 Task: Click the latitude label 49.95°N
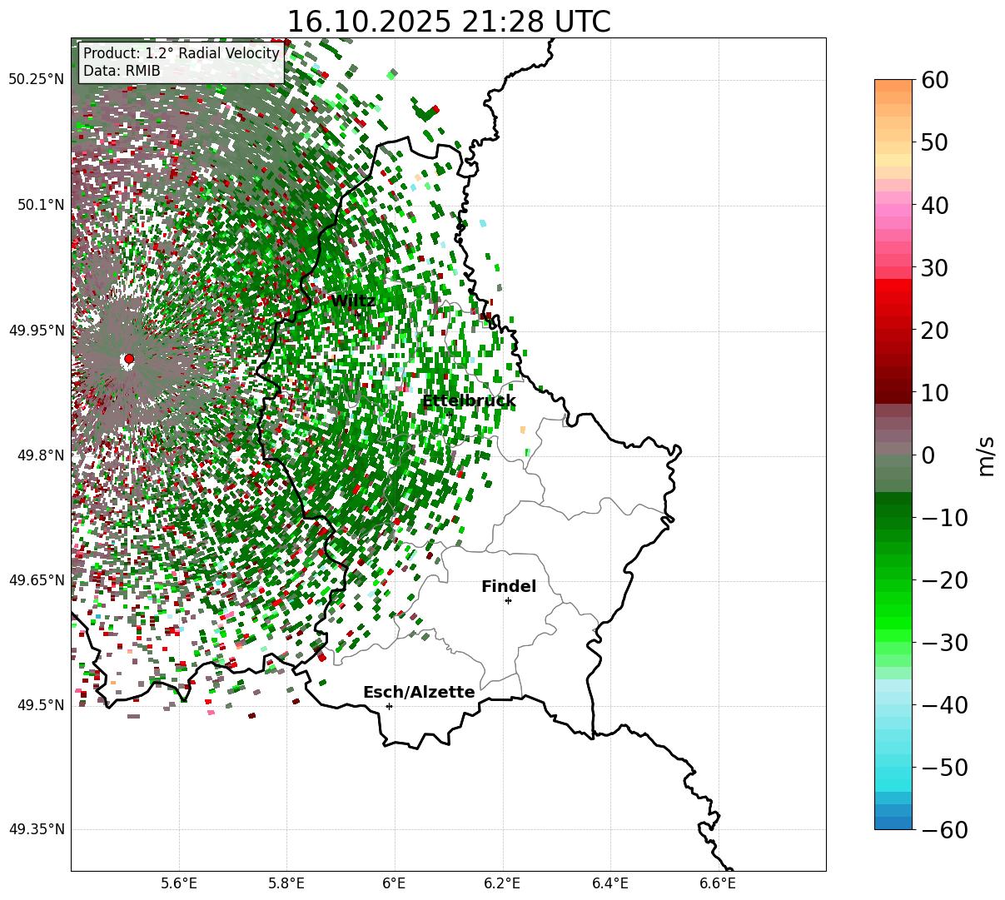tap(36, 331)
